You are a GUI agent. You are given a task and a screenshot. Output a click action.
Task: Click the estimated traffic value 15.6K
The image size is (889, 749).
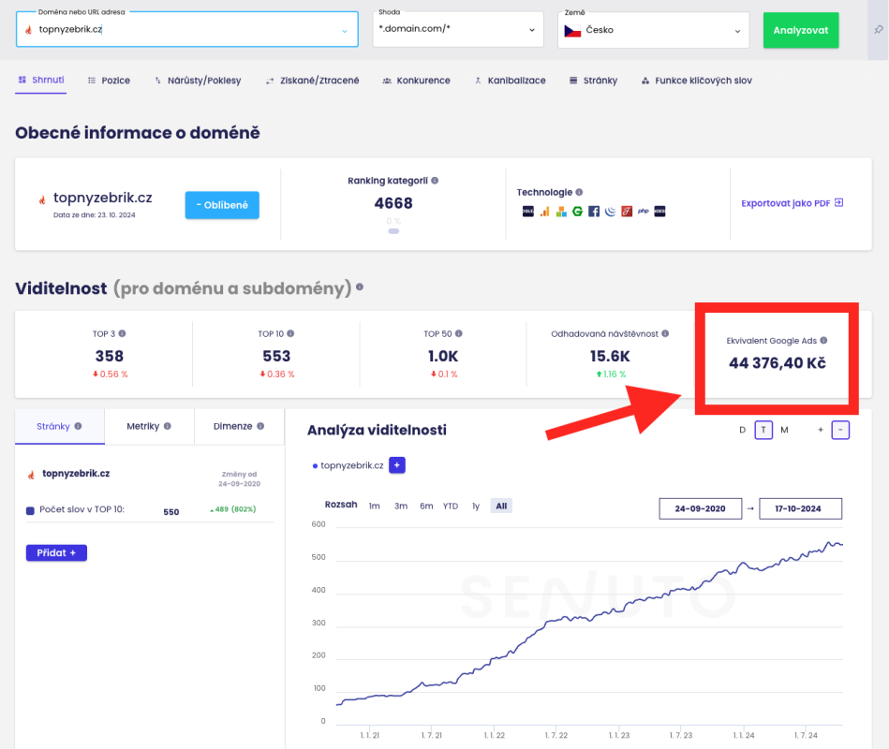point(610,356)
